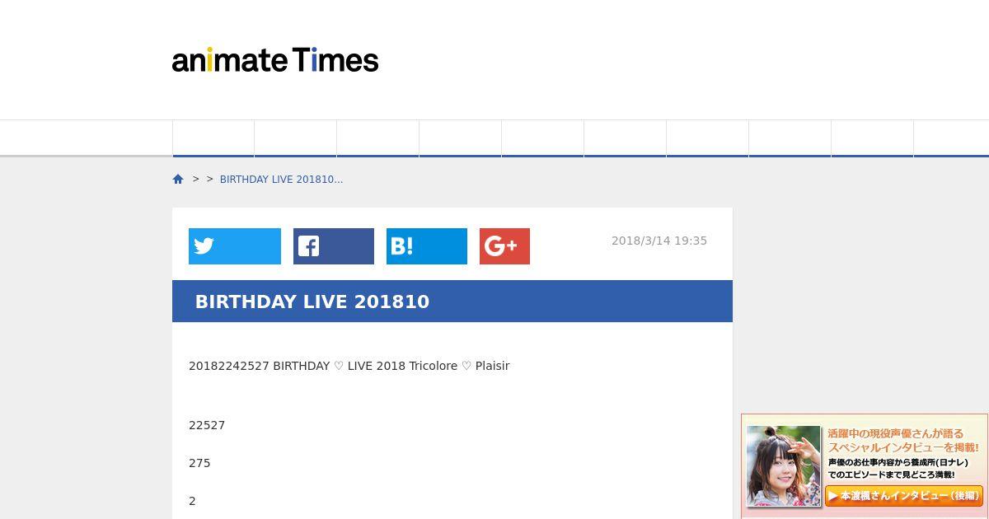
Task: Open the first navigation bar tab
Action: (x=213, y=138)
